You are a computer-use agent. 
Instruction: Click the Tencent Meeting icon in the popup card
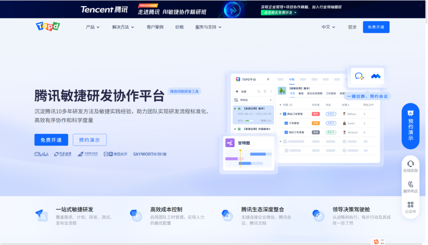pyautogui.click(x=375, y=77)
